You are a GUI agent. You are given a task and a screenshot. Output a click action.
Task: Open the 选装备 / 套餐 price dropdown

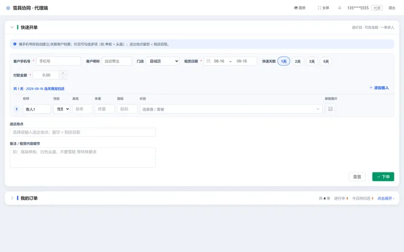pos(231,109)
